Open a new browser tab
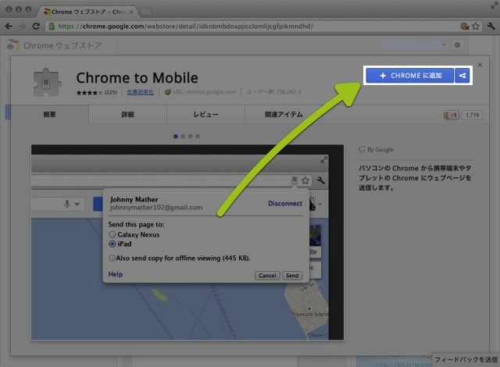Screen dimensions: 500x367 tap(146, 12)
